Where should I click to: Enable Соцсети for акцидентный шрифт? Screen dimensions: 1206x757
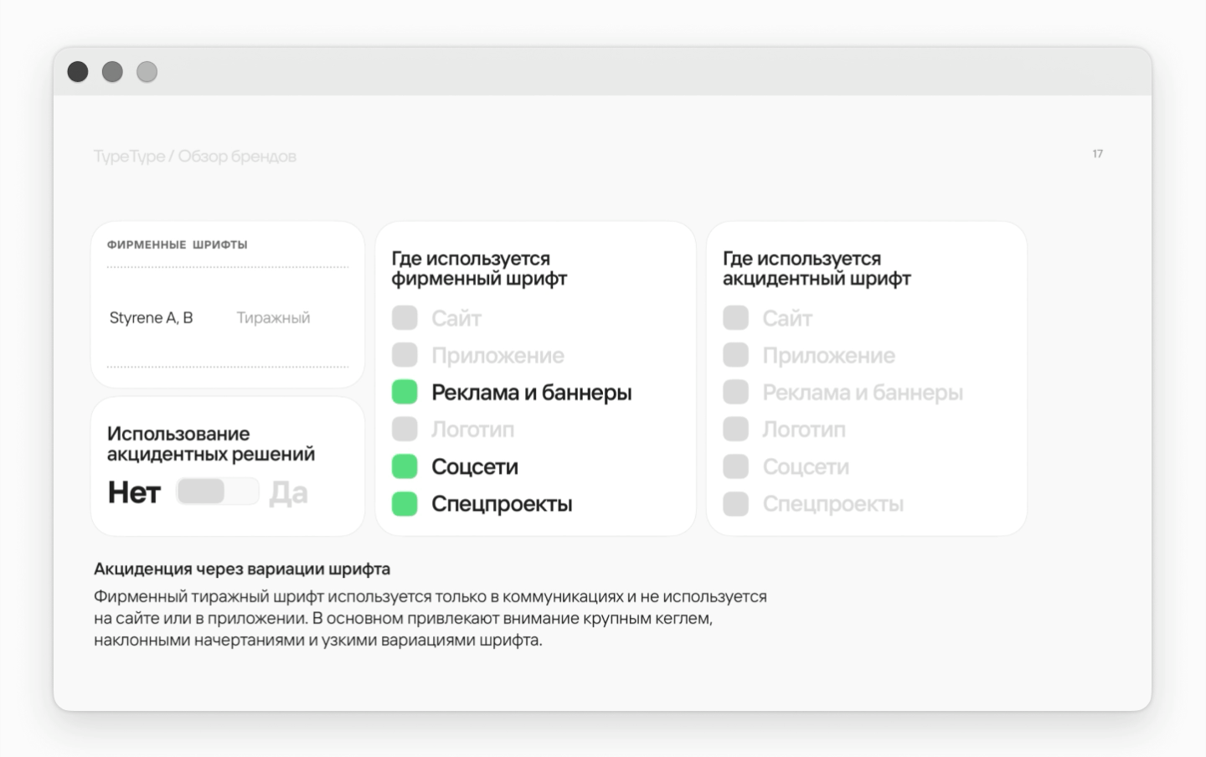735,466
